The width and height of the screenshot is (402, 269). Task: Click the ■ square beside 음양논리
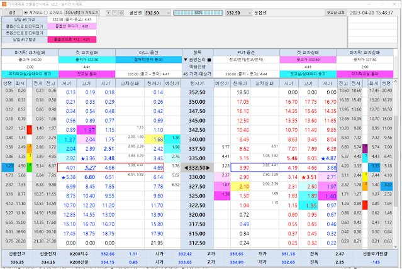209,60
